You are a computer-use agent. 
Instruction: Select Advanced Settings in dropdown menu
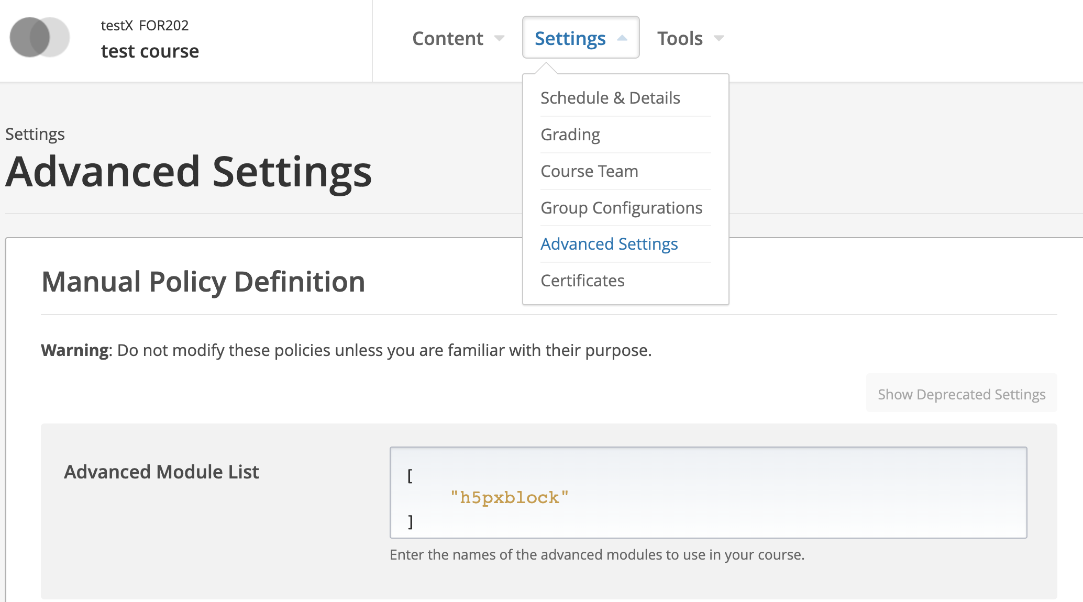[609, 244]
